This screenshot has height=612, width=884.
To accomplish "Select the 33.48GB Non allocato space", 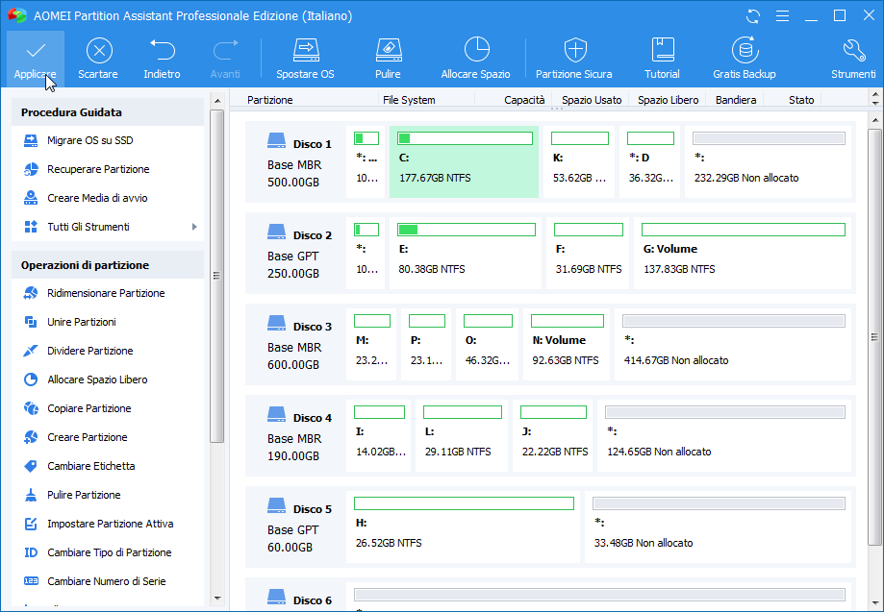I will coord(718,527).
